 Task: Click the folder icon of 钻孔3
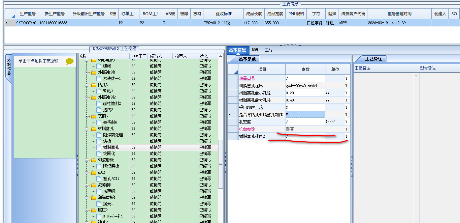pos(93,85)
